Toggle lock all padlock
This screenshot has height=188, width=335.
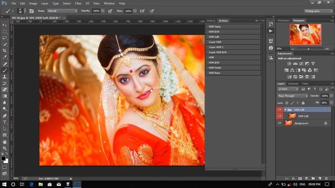(303, 103)
